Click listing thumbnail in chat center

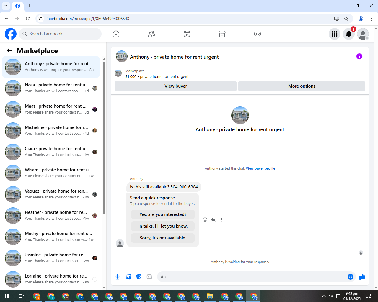[240, 115]
